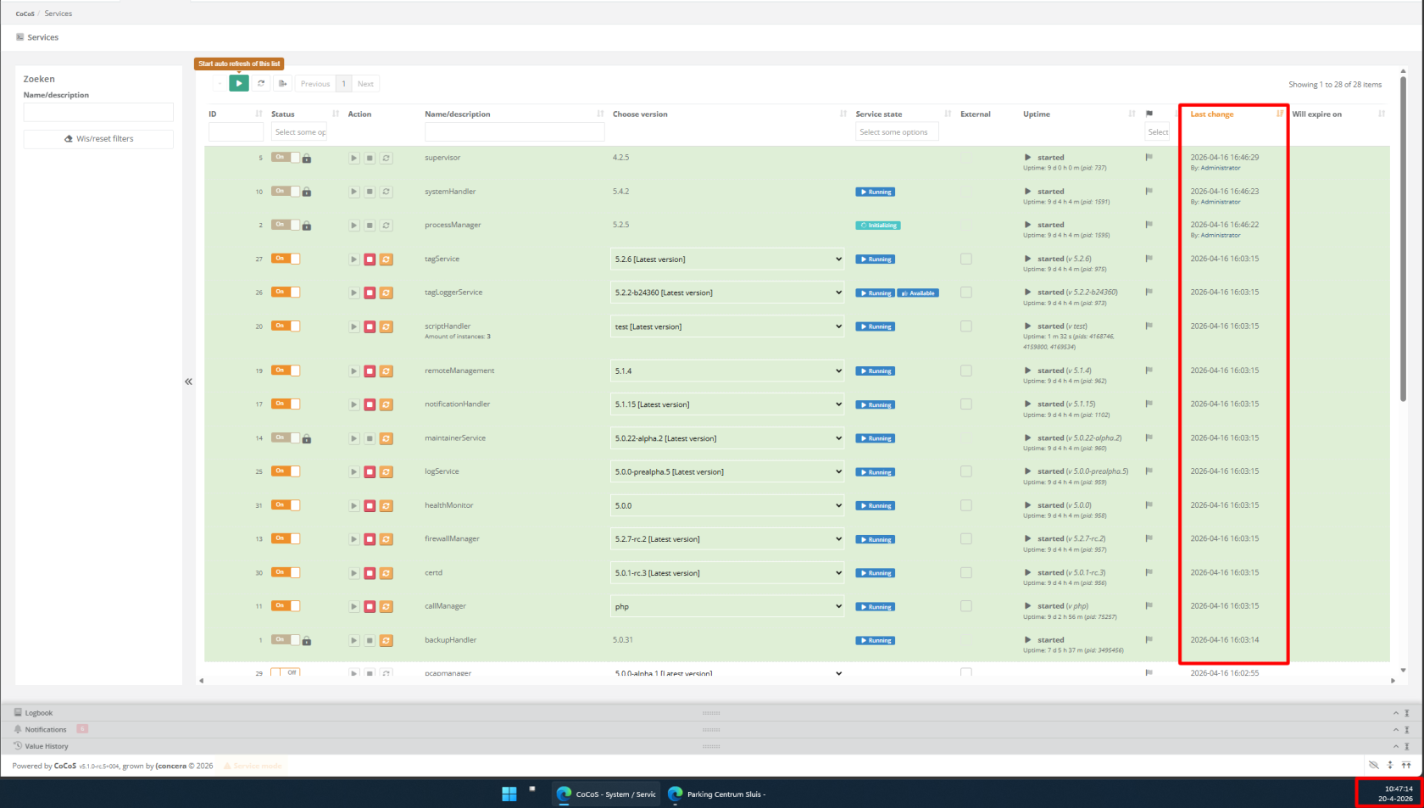Toggle tagService status switch off

point(286,259)
